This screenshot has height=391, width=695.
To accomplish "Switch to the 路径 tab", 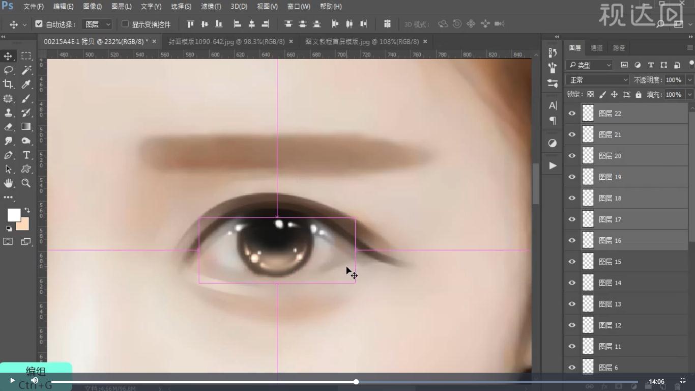I will coord(619,47).
